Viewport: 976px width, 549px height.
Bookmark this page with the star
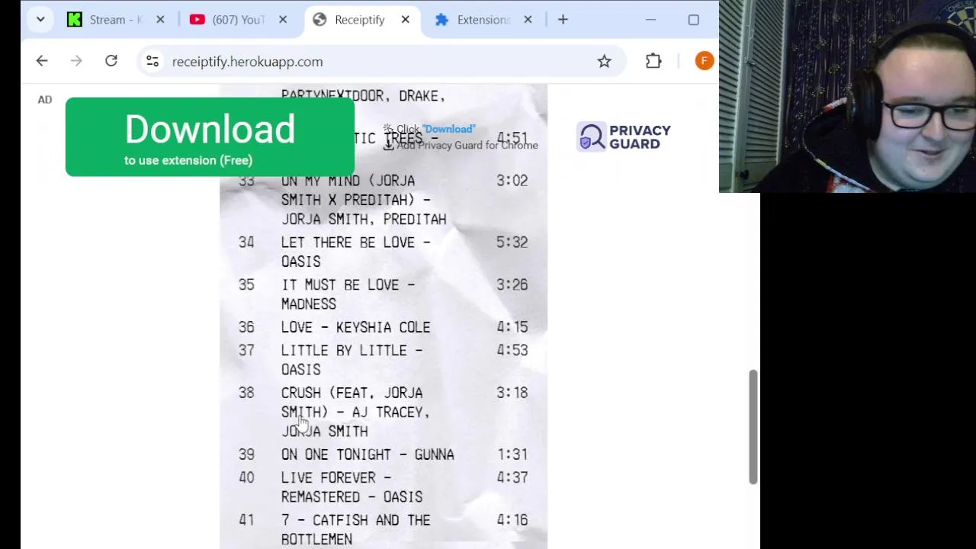click(604, 61)
